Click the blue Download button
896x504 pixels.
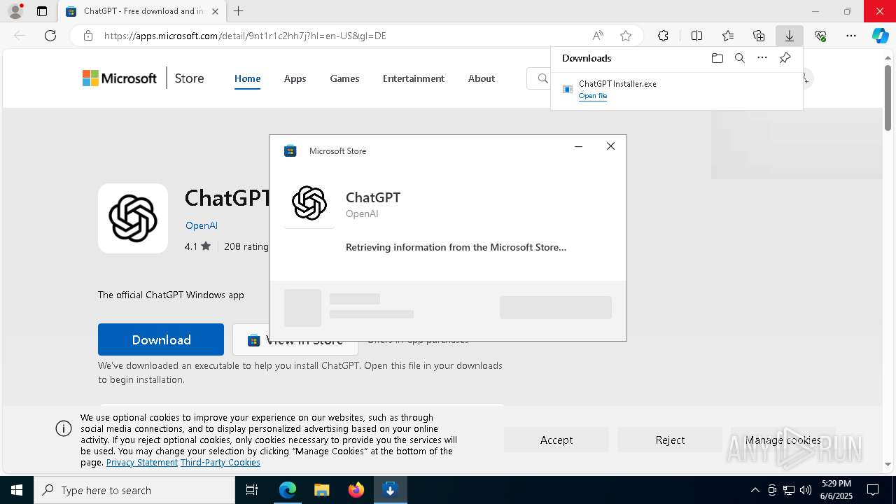pyautogui.click(x=161, y=339)
